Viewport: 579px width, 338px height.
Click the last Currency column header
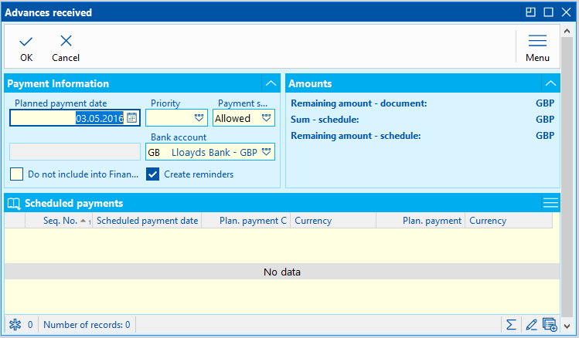tap(509, 221)
